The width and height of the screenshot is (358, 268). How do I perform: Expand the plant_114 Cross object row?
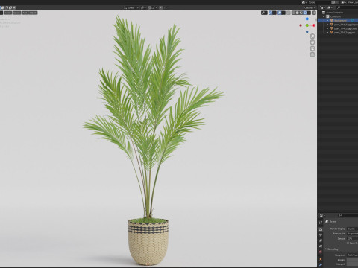[327, 28]
